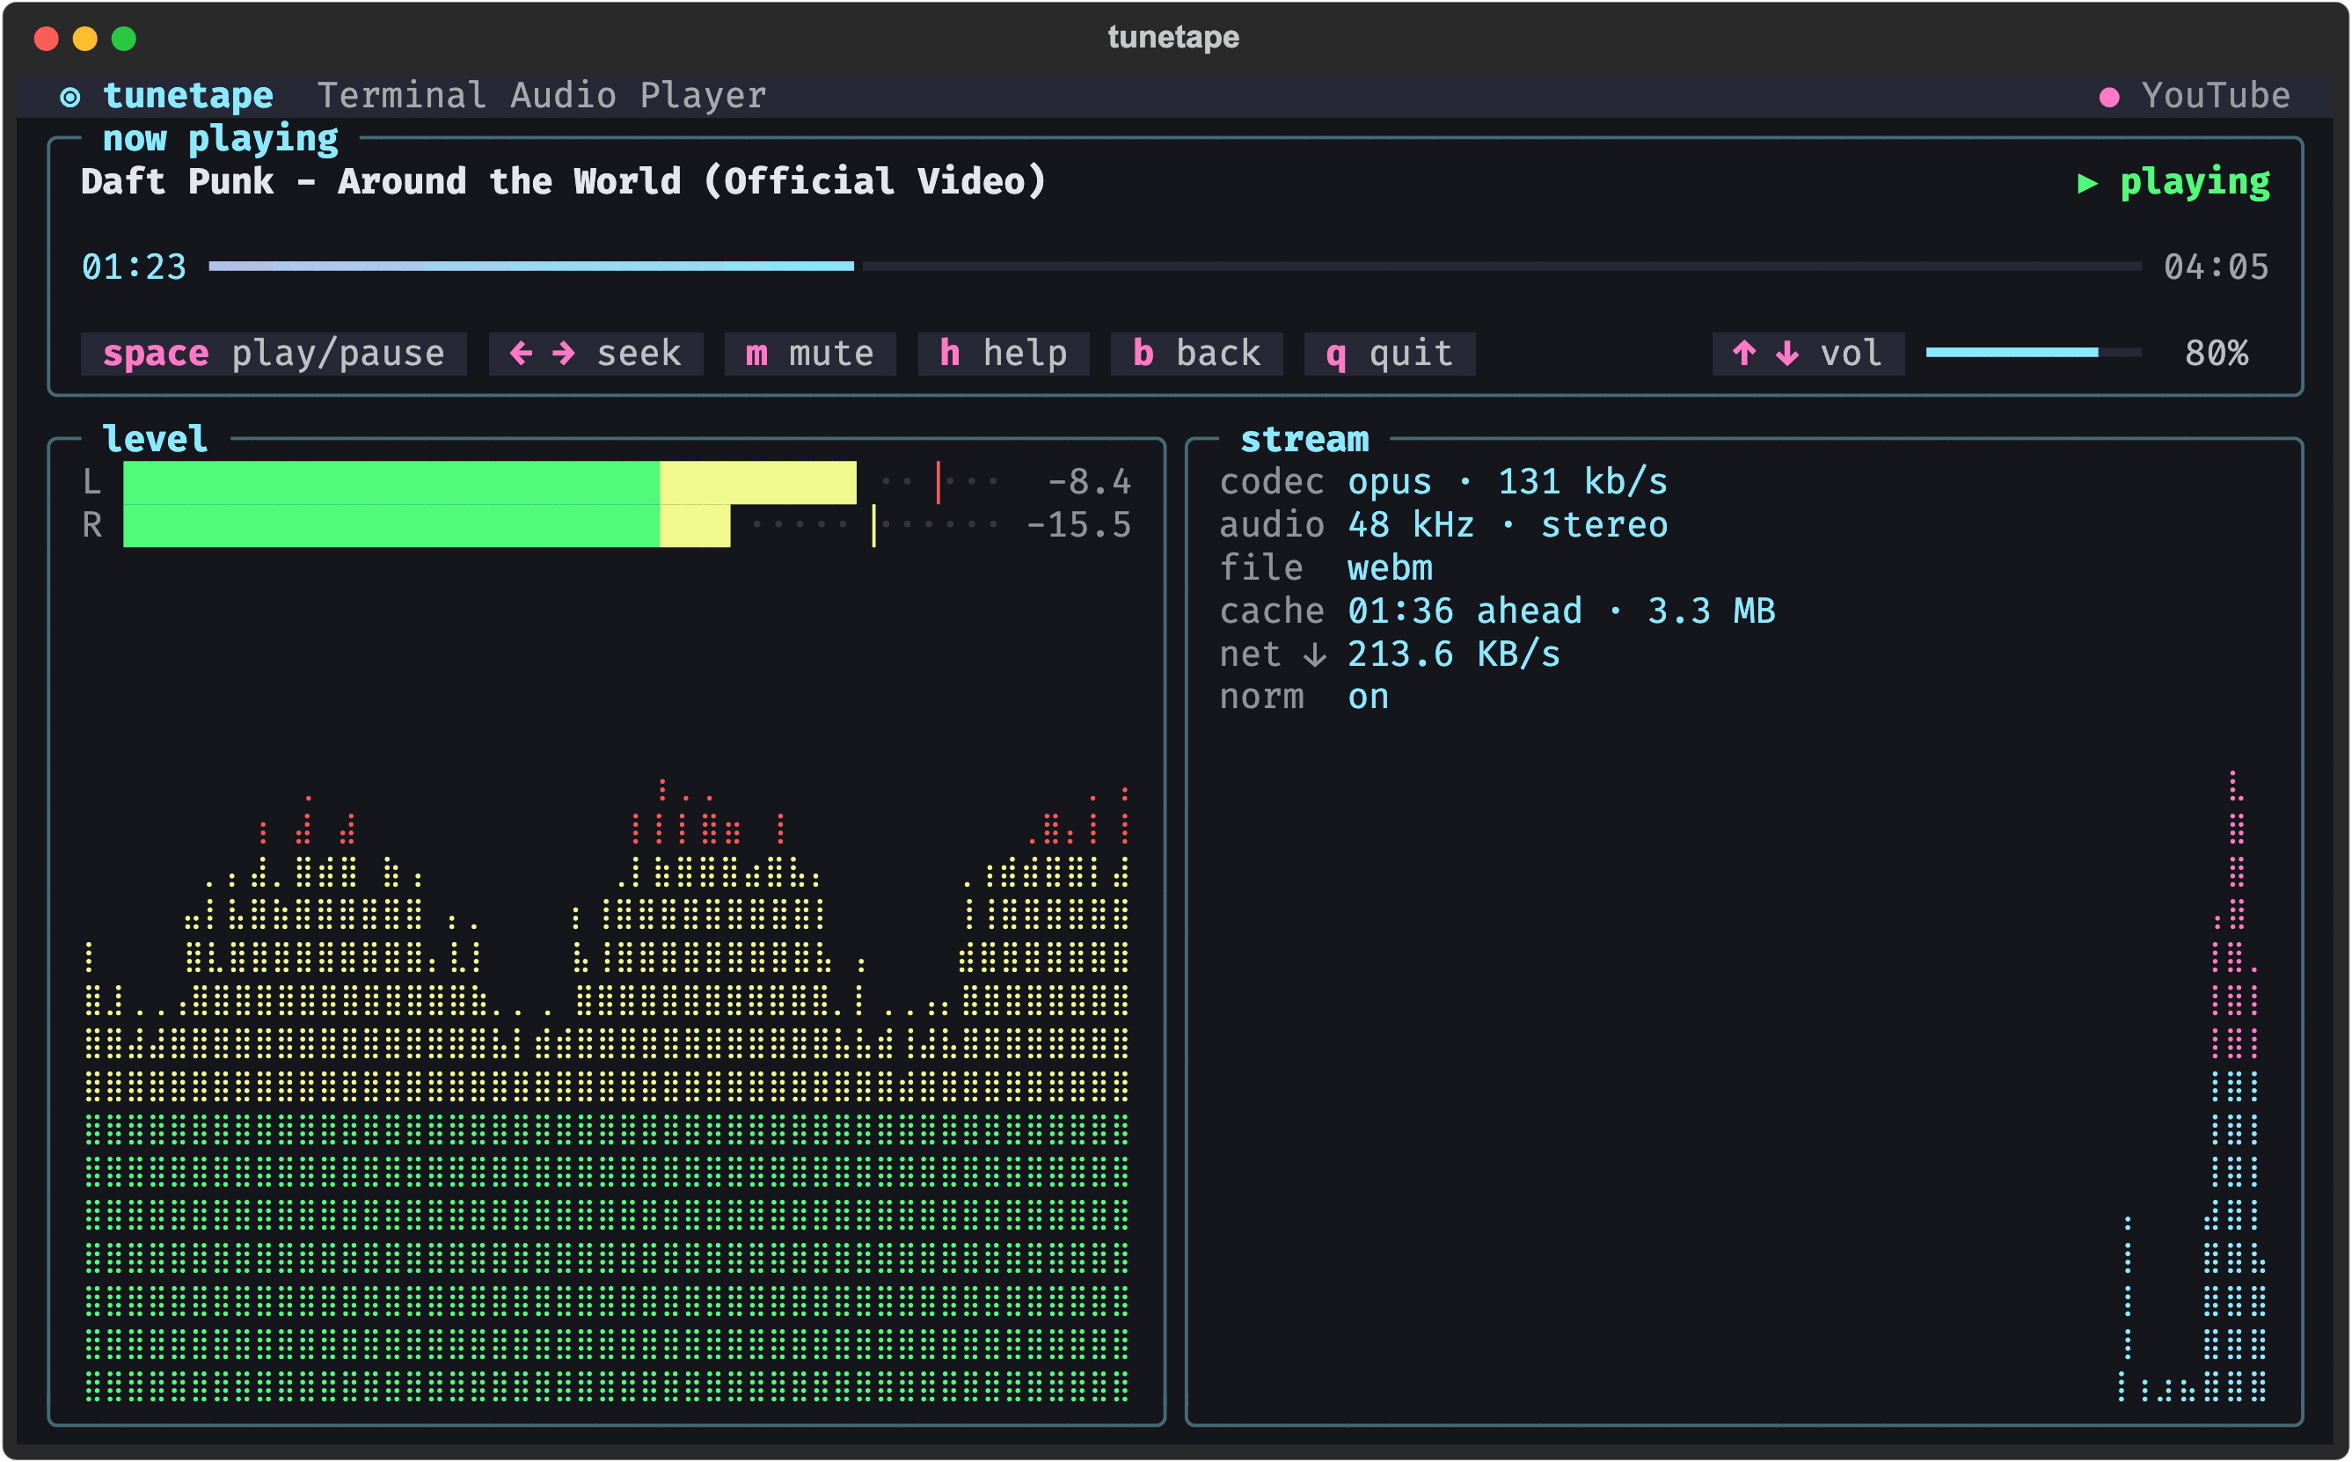Click the stream network graph
Image resolution: width=2352 pixels, height=1462 pixels.
(x=2193, y=1086)
